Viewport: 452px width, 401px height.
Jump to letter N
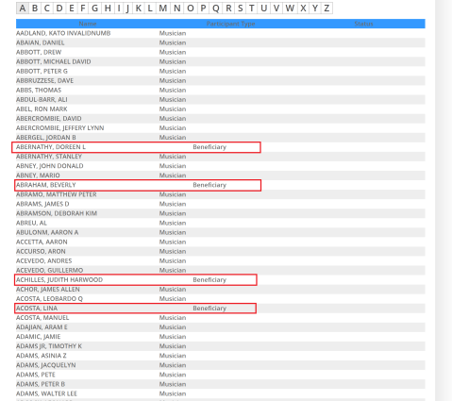pos(177,8)
